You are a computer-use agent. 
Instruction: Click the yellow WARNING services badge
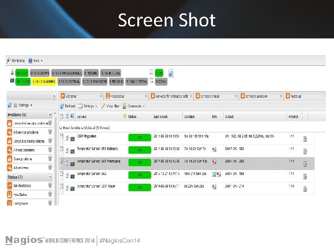click(x=44, y=81)
